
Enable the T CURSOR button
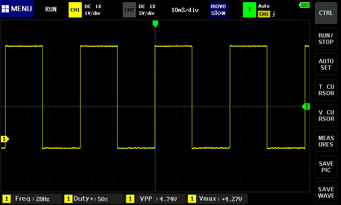[326, 90]
